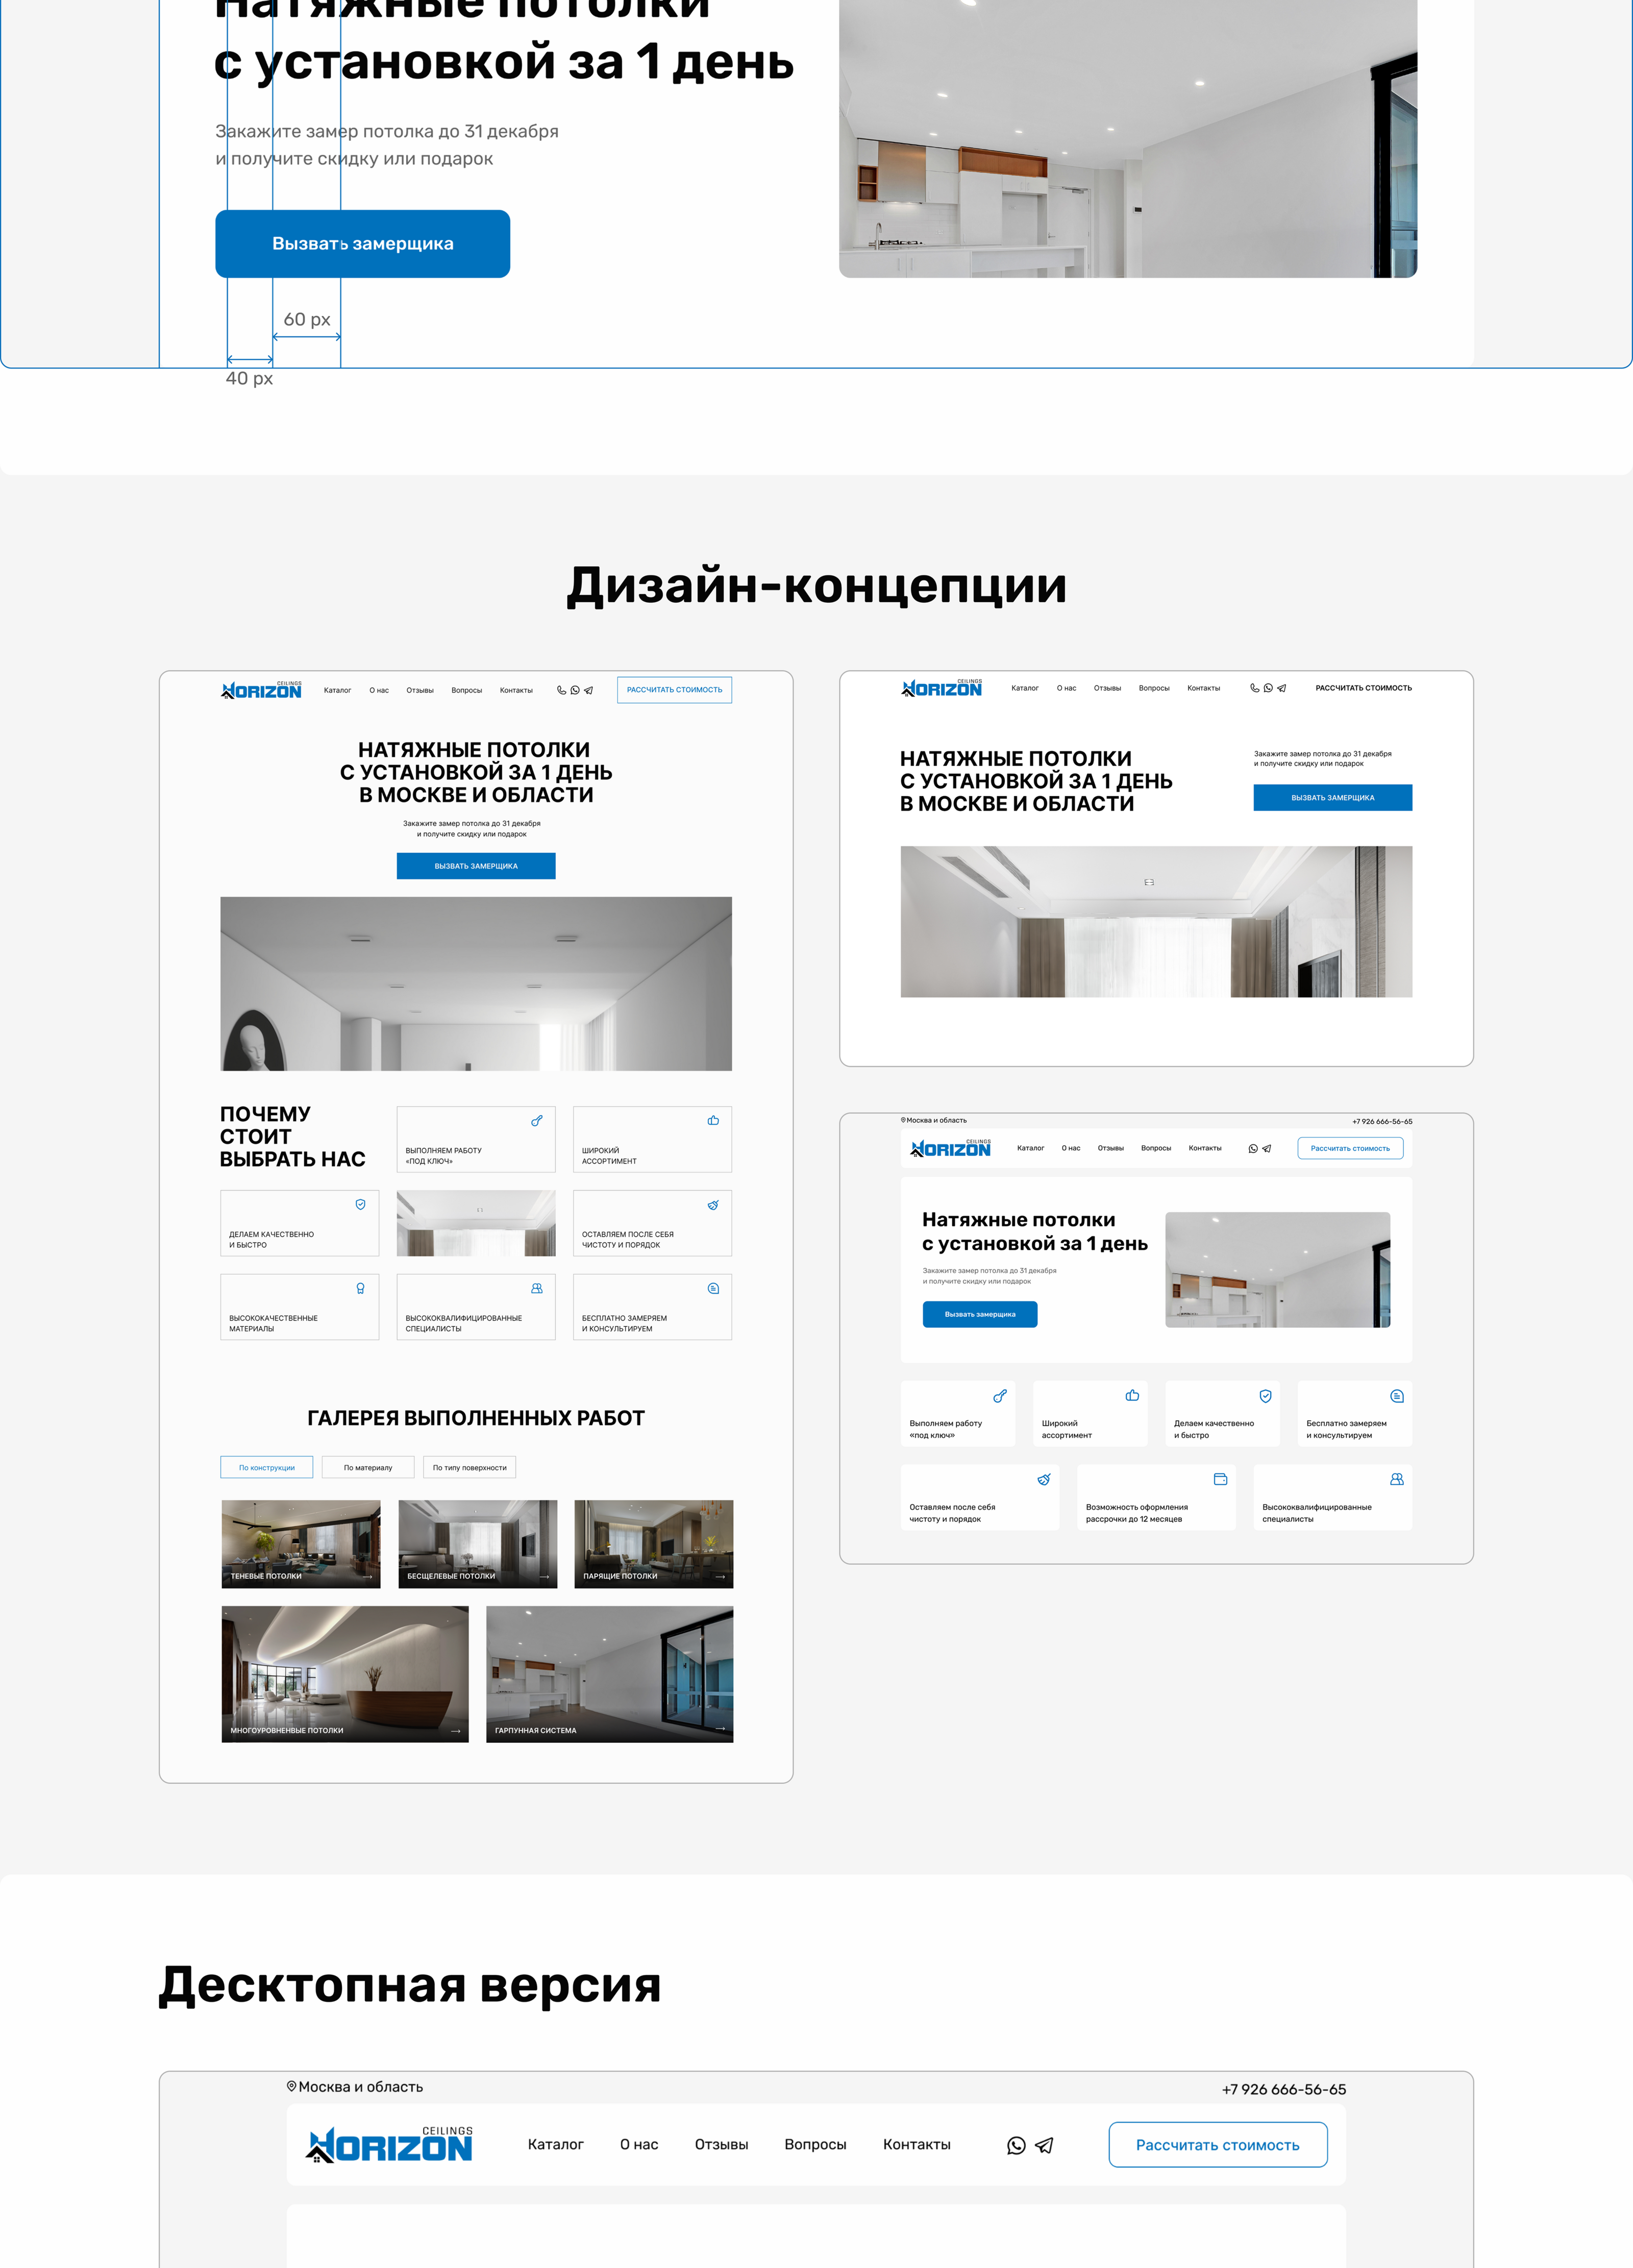Screen dimensions: 1633x2268
Task: Click location pin icon beside large 'Москва и область'
Action: (x=291, y=2087)
